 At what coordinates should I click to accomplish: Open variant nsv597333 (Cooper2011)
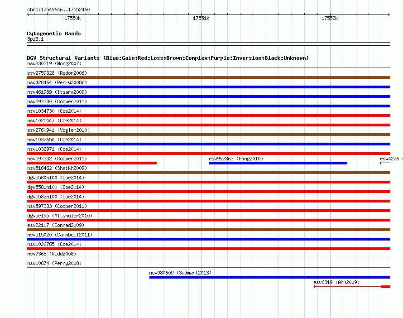coord(57,206)
